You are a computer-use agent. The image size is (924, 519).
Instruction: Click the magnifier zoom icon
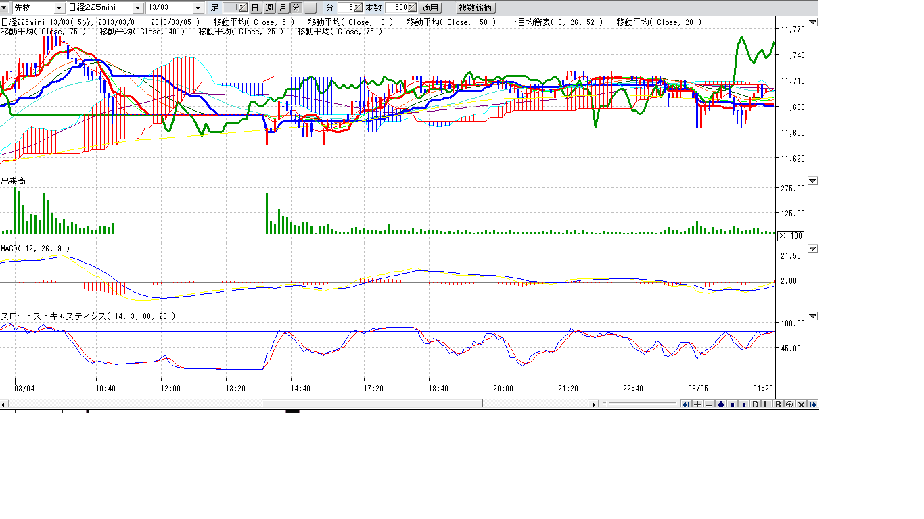click(x=789, y=405)
